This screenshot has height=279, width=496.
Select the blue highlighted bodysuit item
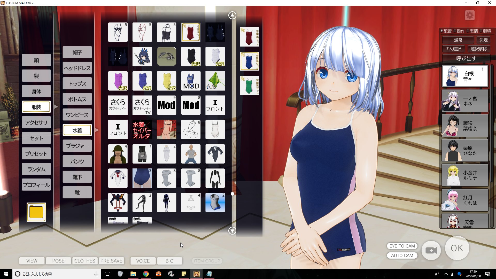point(215,202)
